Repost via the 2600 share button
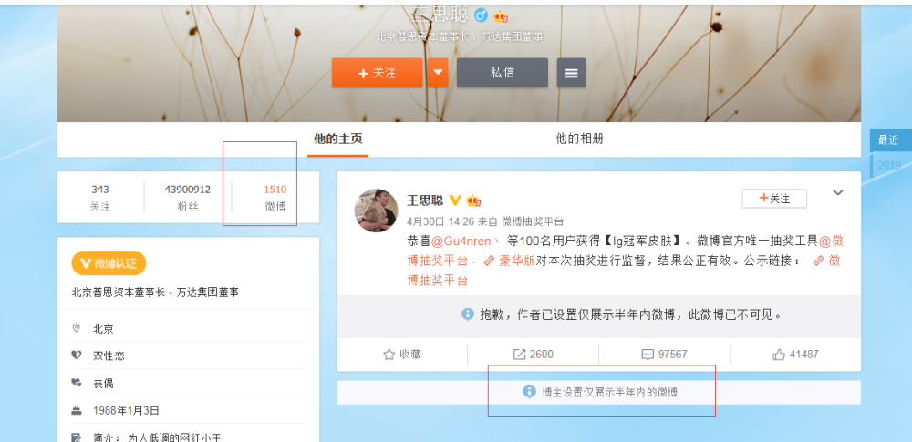912x442 pixels. click(533, 355)
